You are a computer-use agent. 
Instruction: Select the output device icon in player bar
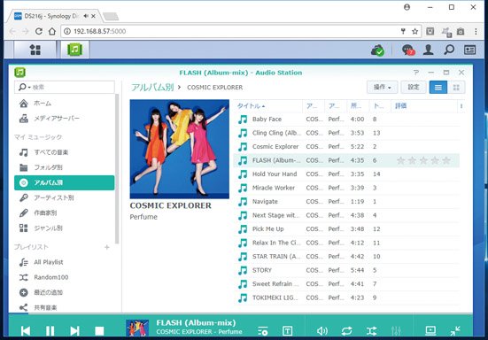[x=430, y=330]
